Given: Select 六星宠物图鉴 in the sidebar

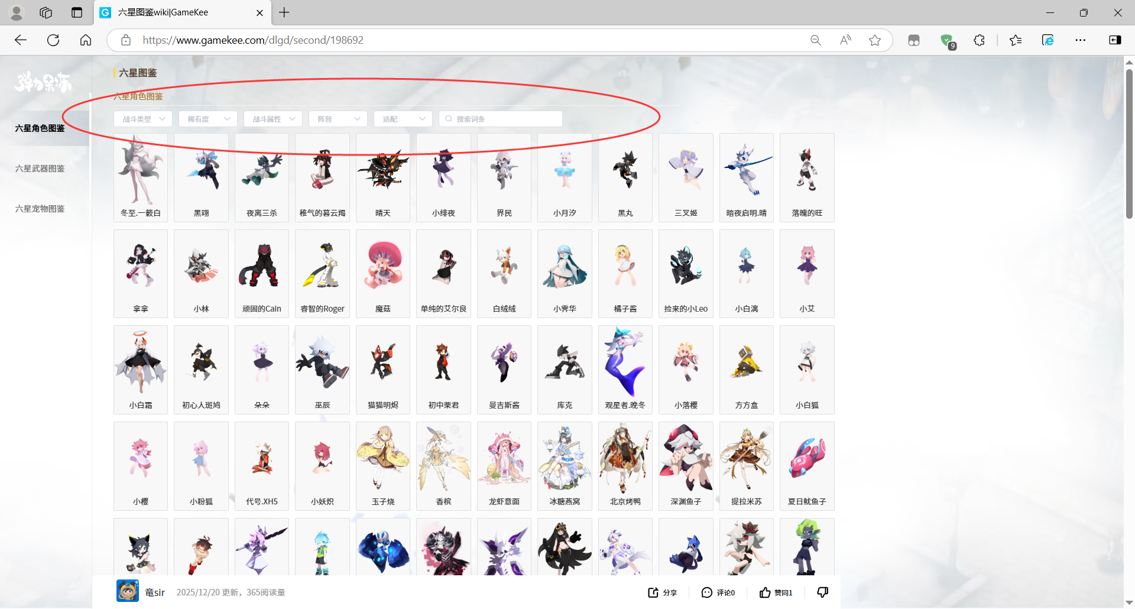Looking at the screenshot, I should [40, 209].
